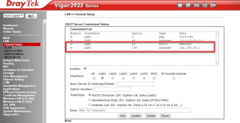Go to the home icon in header
Image resolution: width=240 pixels, height=123 pixels.
point(180,5)
